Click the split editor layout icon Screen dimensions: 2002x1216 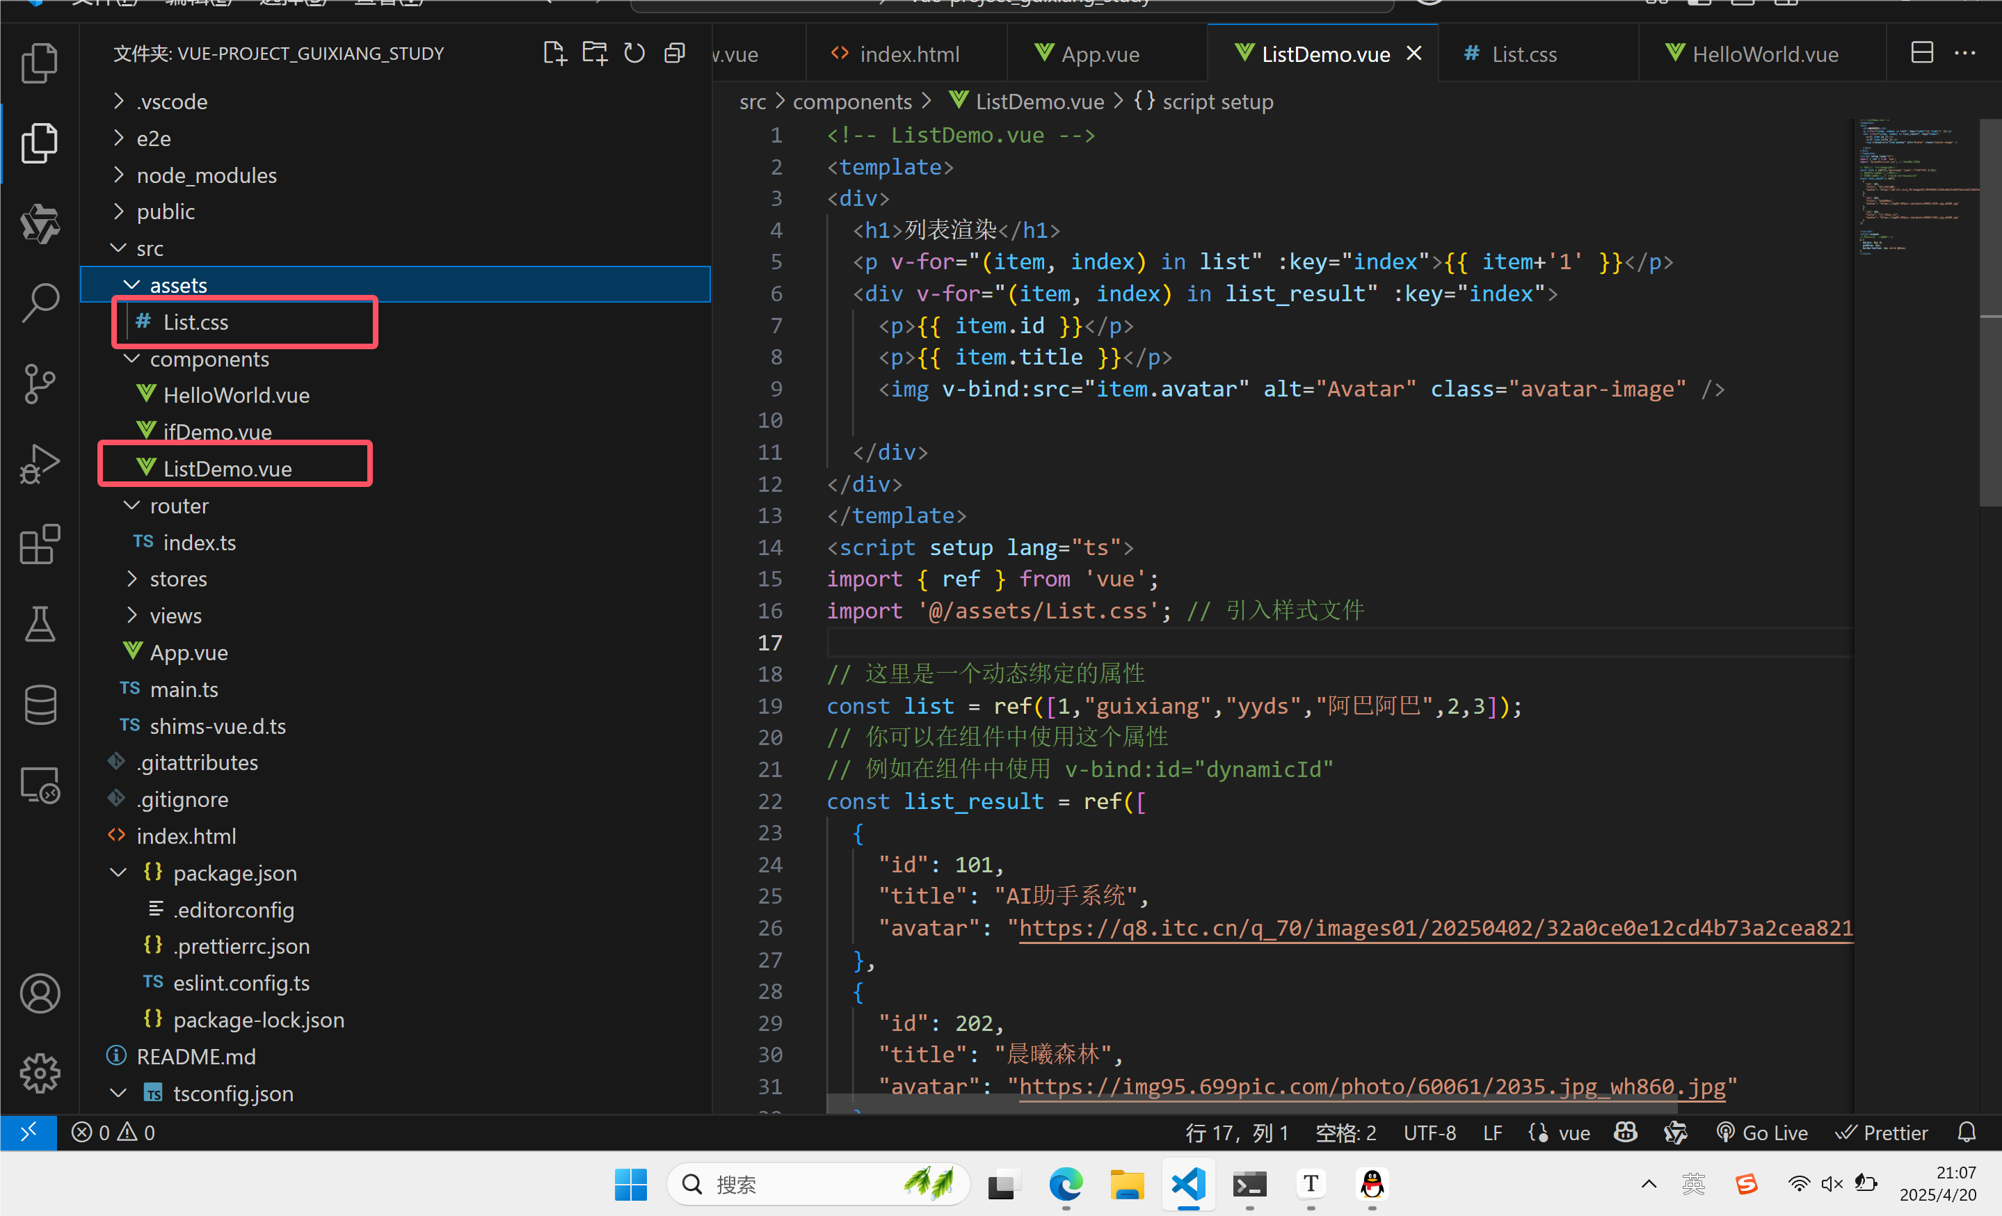tap(1921, 54)
